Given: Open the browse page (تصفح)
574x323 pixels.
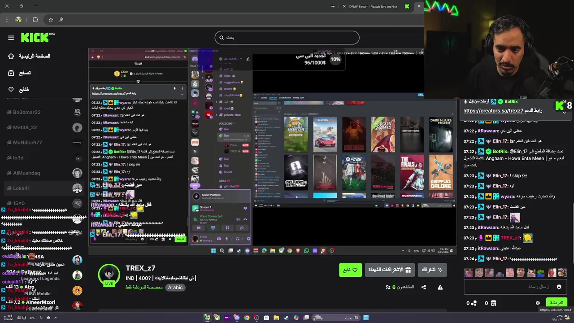Looking at the screenshot, I should click(x=20, y=73).
